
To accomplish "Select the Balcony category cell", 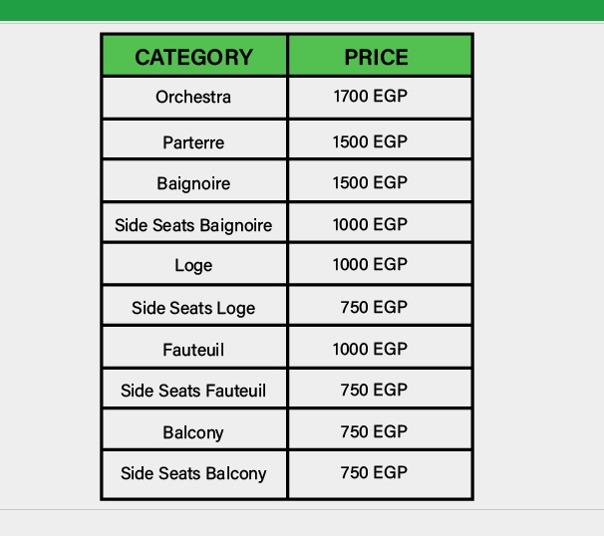I will [x=193, y=432].
